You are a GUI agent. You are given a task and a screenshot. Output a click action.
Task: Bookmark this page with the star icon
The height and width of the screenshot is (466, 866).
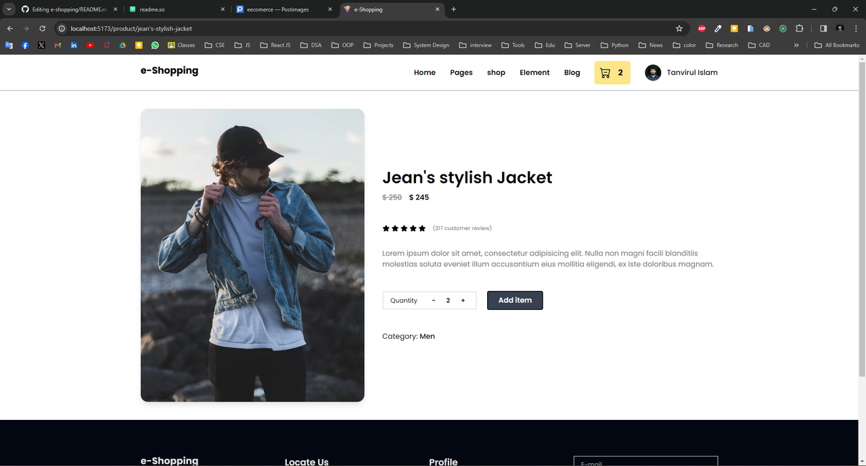[679, 28]
